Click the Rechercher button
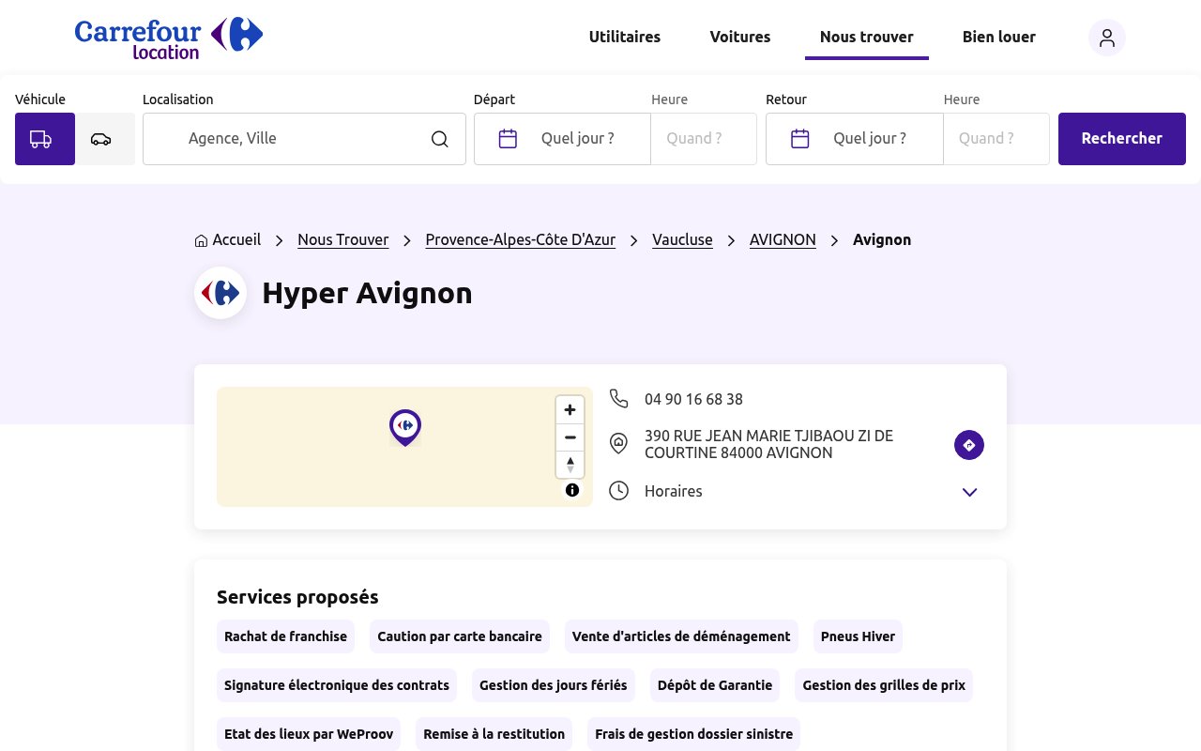Viewport: 1201px width, 751px height. [x=1122, y=139]
